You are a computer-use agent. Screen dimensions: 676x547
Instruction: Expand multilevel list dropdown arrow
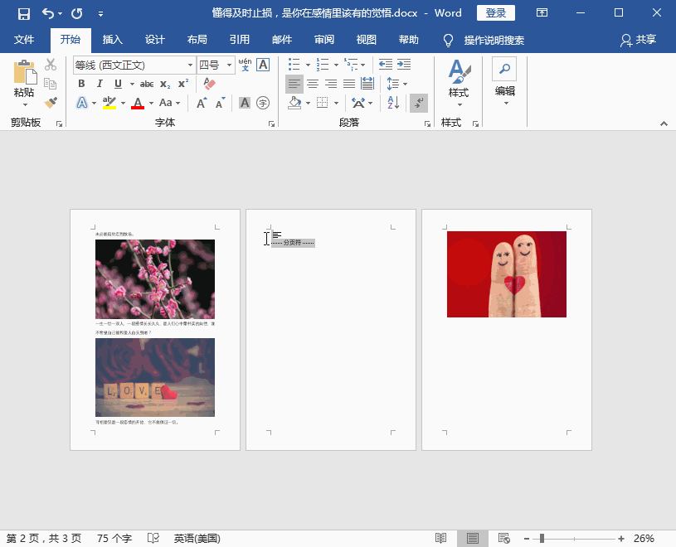(x=363, y=65)
